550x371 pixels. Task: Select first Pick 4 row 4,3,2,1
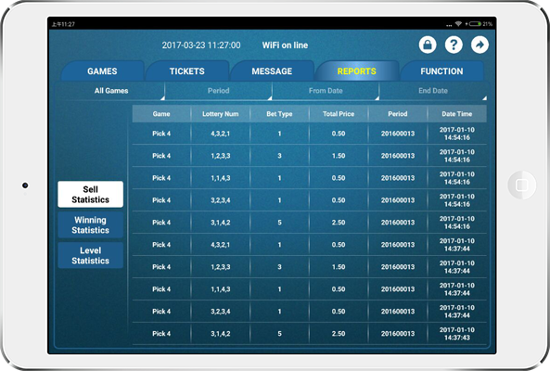310,134
